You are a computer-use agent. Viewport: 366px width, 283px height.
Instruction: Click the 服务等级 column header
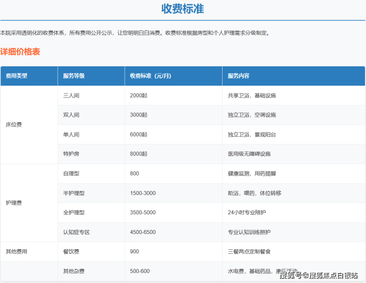click(74, 76)
